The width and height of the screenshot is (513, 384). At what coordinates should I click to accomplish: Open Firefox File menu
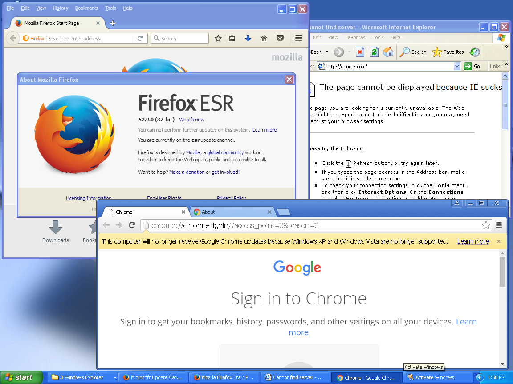[x=10, y=8]
